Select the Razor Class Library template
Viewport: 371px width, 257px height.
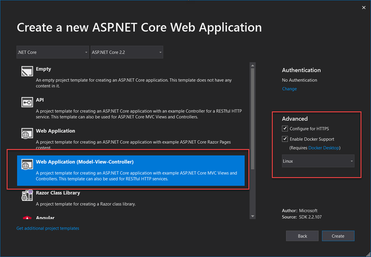pyautogui.click(x=131, y=199)
